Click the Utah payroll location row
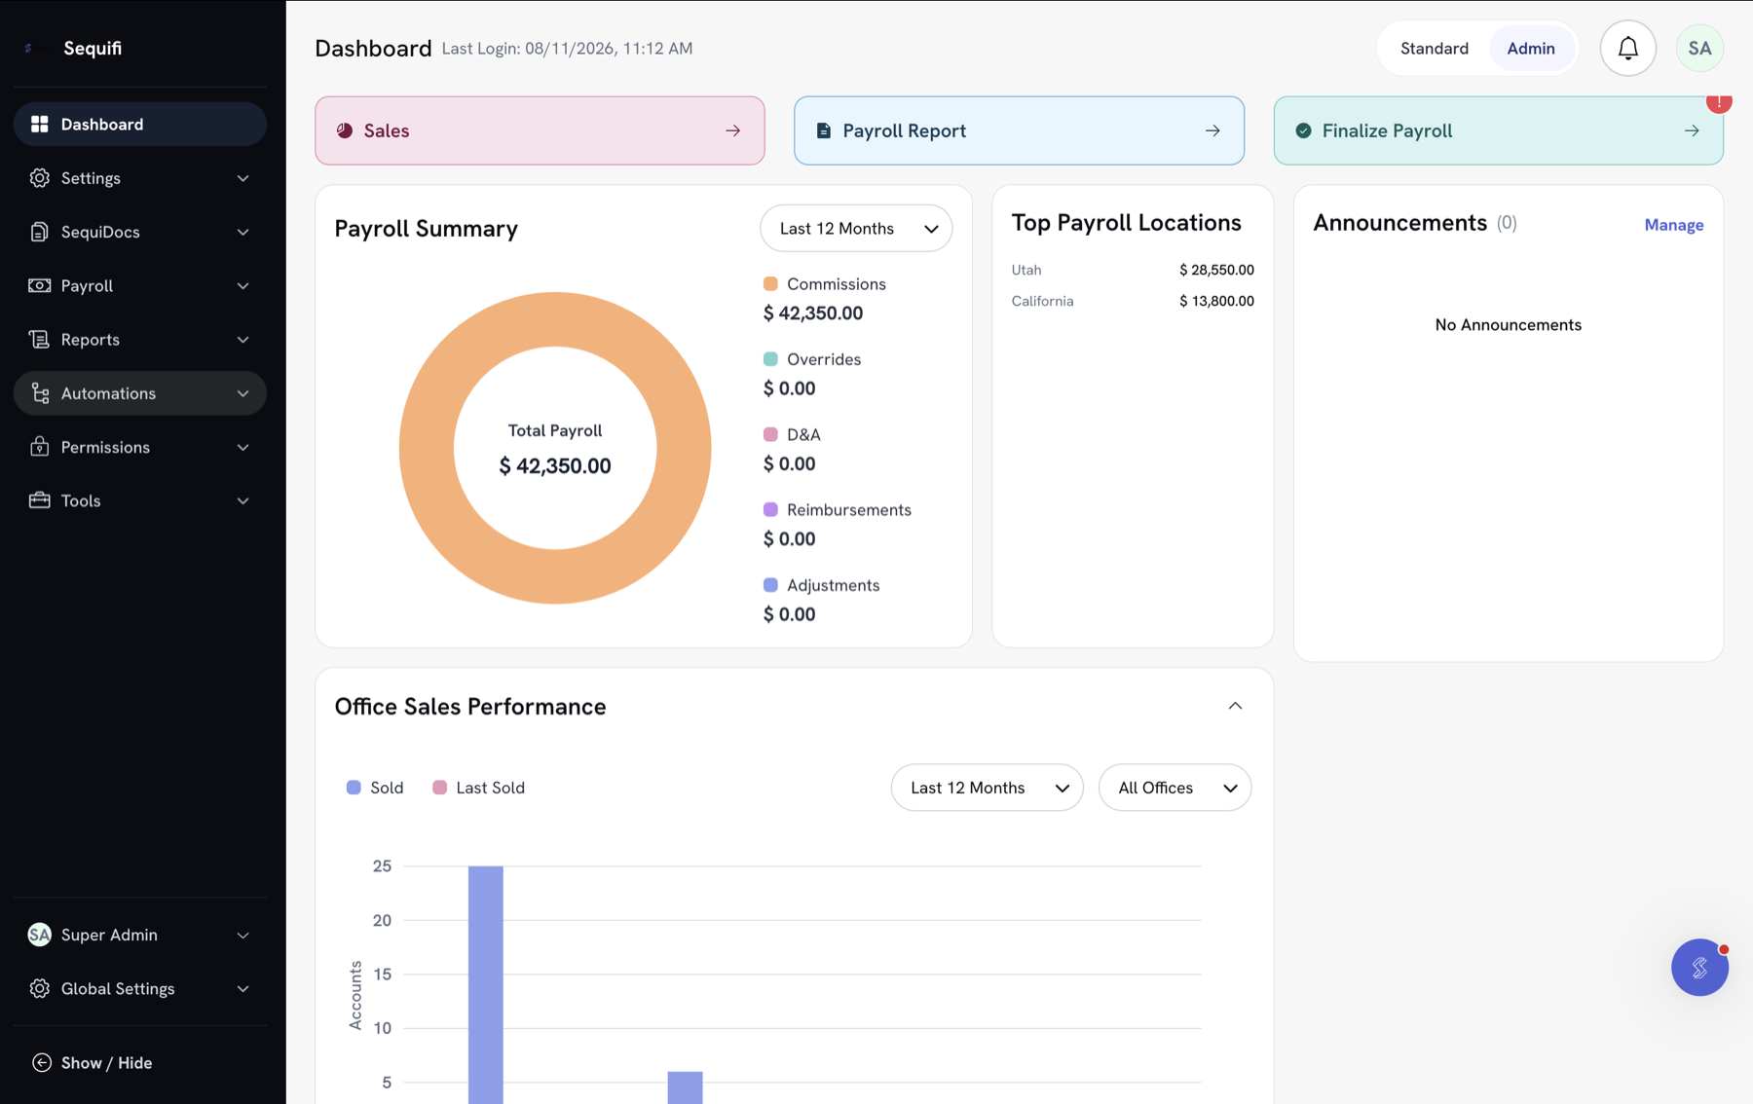The height and width of the screenshot is (1104, 1753). pyautogui.click(x=1133, y=270)
